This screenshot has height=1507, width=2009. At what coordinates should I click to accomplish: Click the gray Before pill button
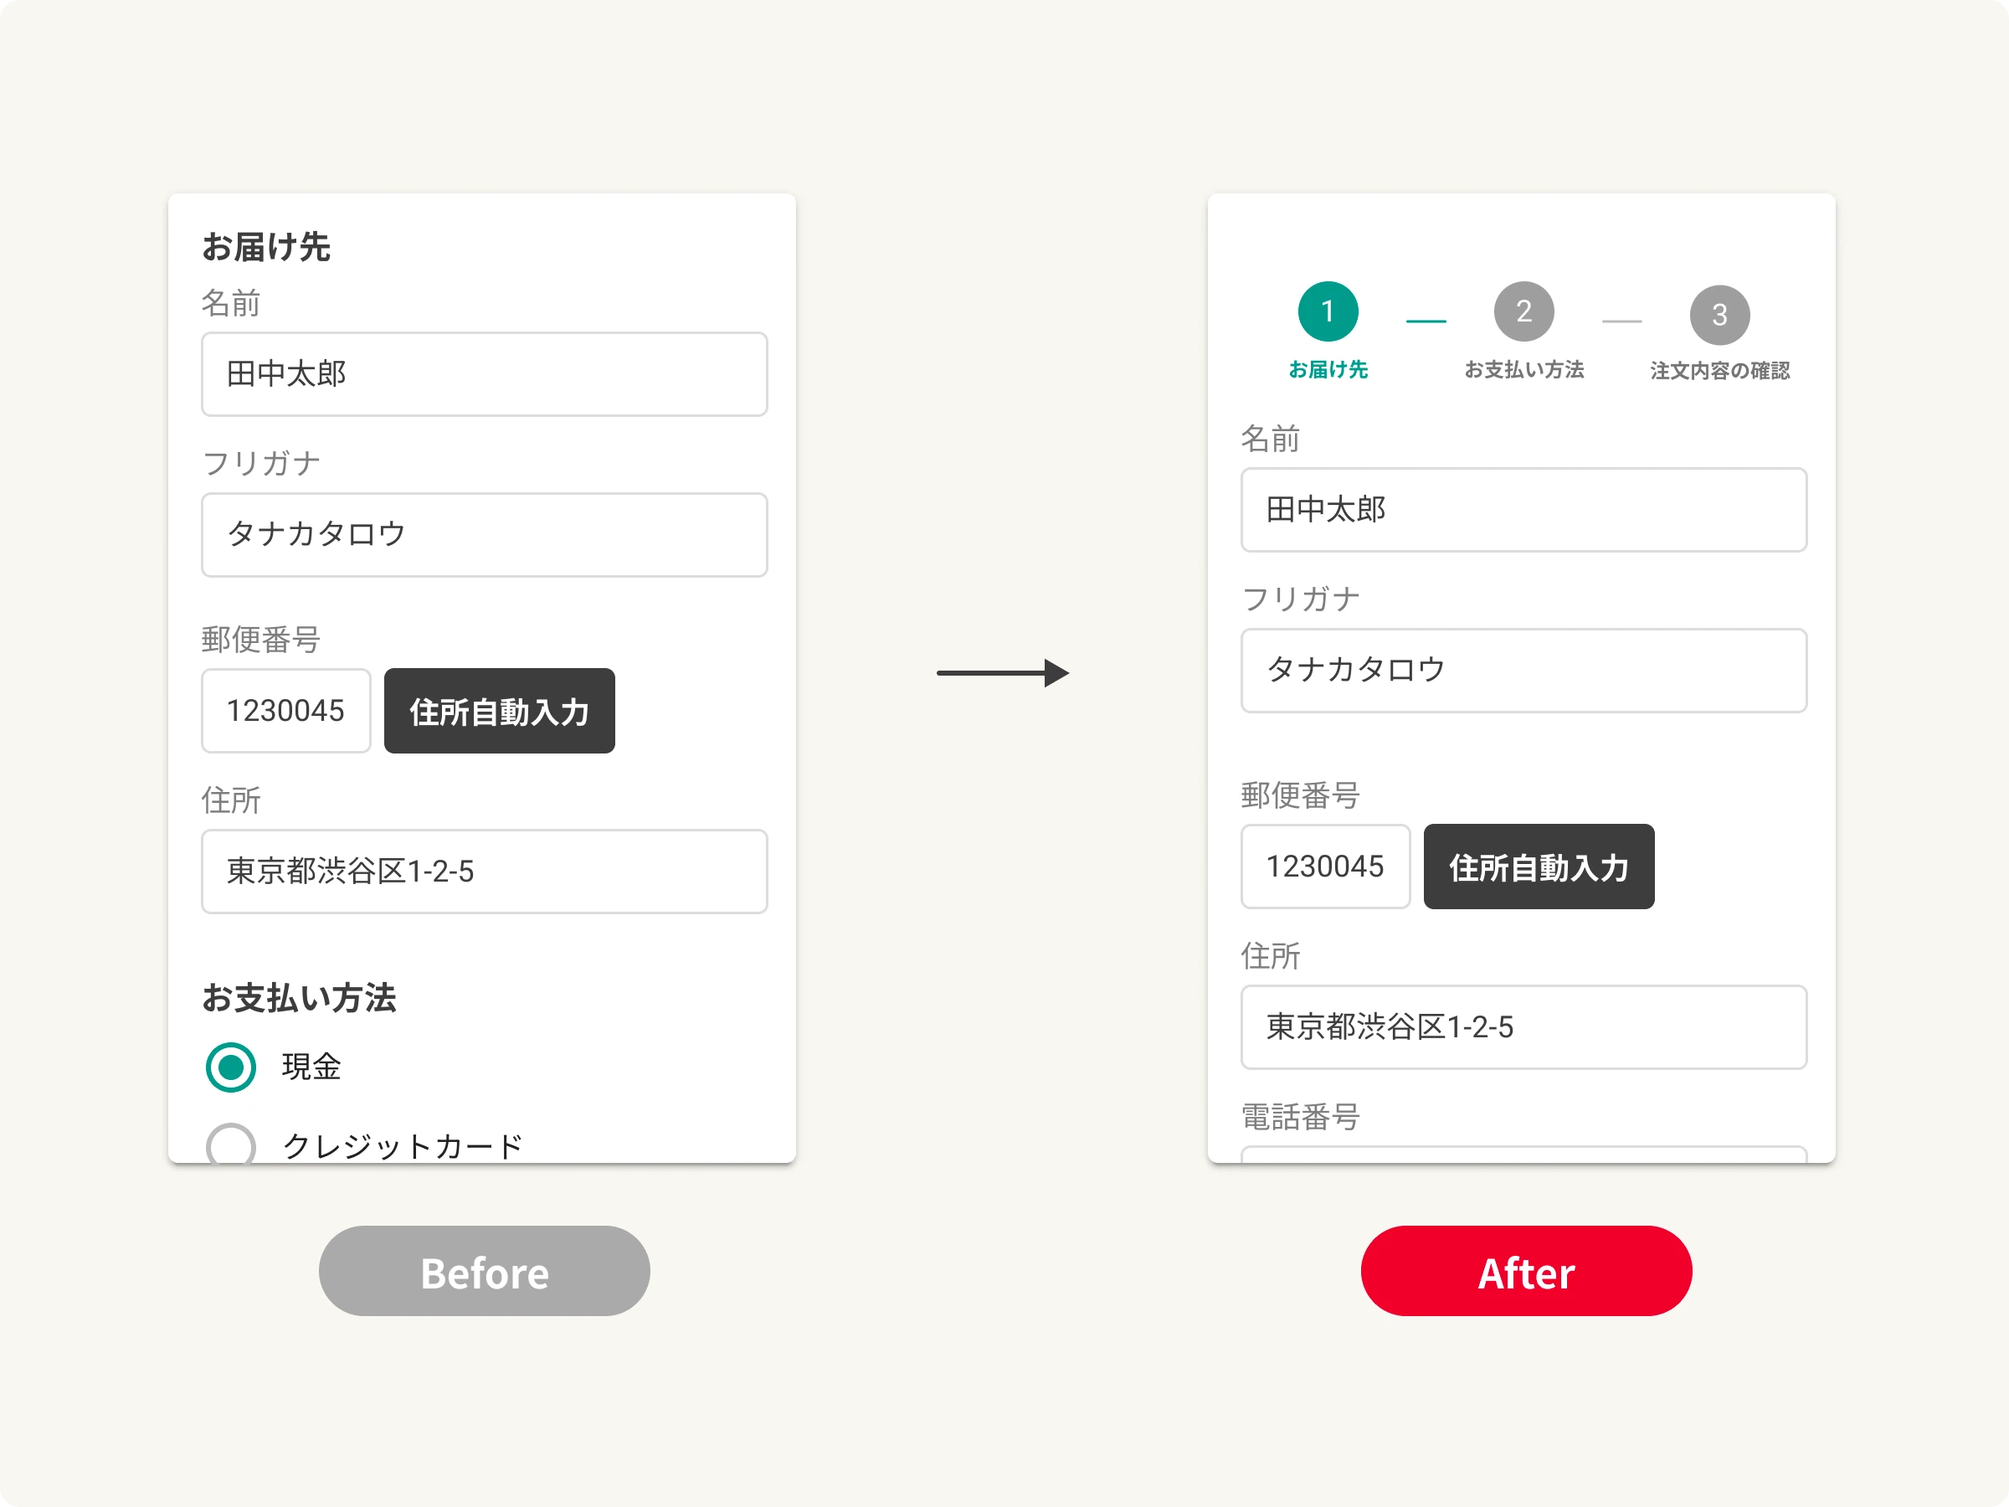pyautogui.click(x=484, y=1271)
